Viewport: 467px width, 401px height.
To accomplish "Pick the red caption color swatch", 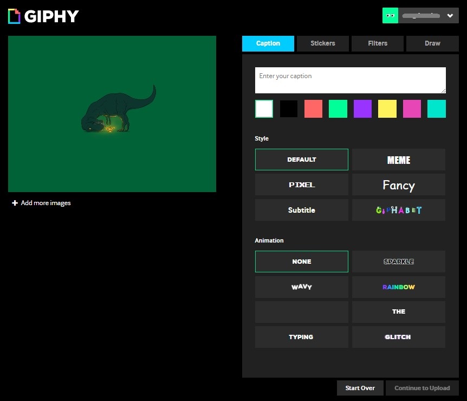I will click(313, 109).
